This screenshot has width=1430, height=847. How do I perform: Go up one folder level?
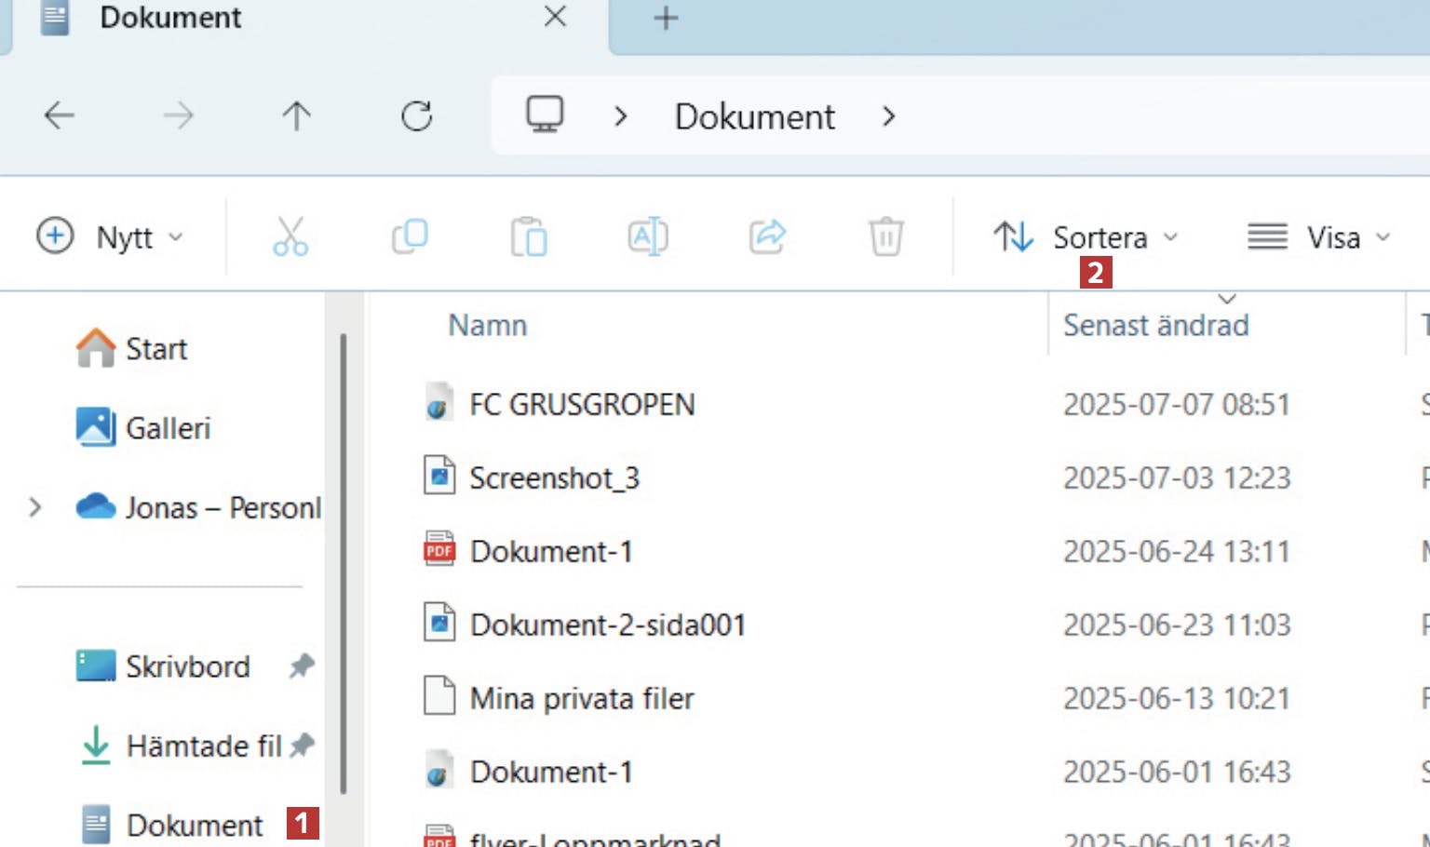[x=297, y=116]
